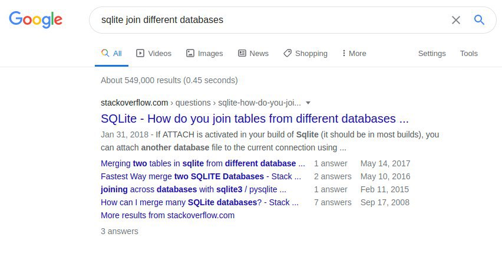Open Merging two tables in sqlite link
The width and height of the screenshot is (502, 253).
pyautogui.click(x=203, y=163)
